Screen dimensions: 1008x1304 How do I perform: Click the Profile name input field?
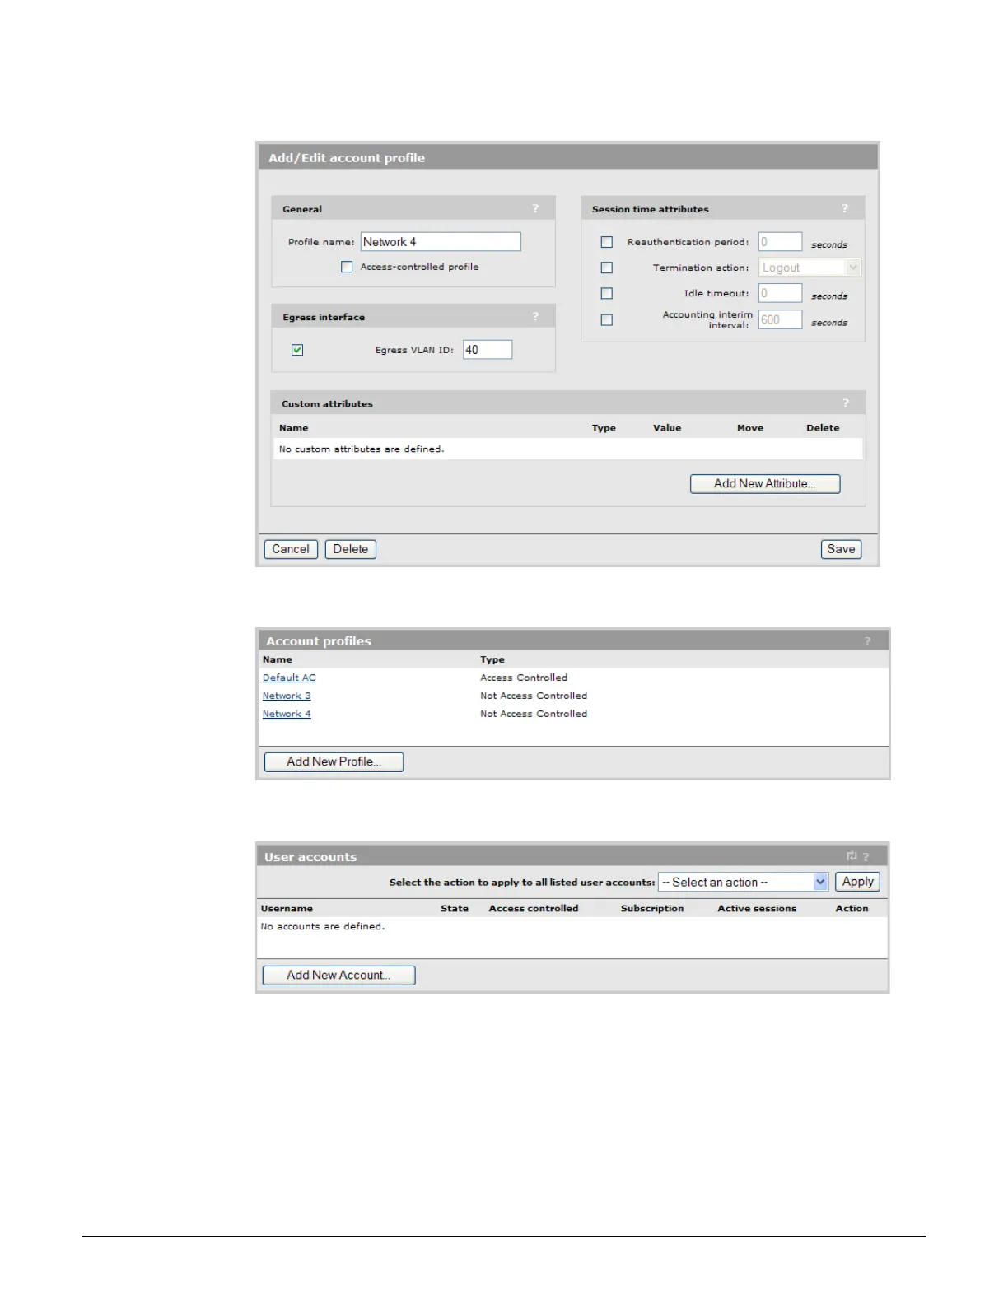[x=441, y=241]
